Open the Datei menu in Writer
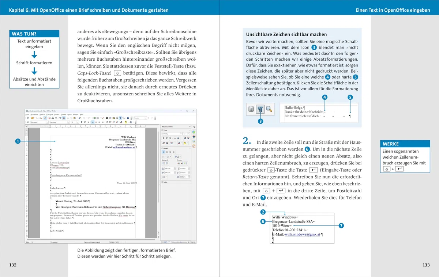439x277 pixels. pyautogui.click(x=27, y=114)
